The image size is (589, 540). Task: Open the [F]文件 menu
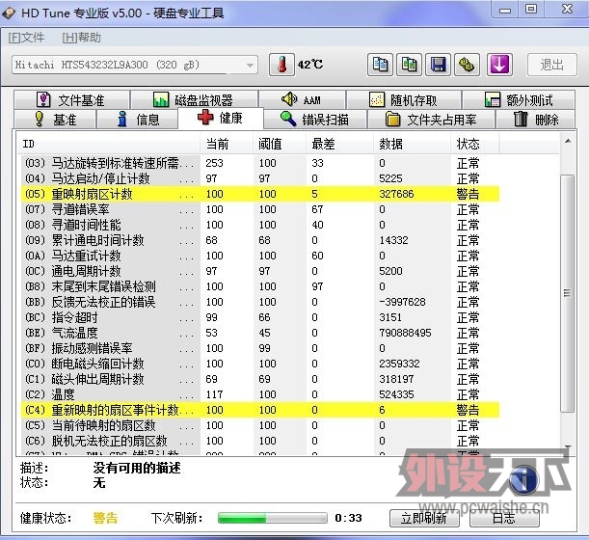point(26,38)
